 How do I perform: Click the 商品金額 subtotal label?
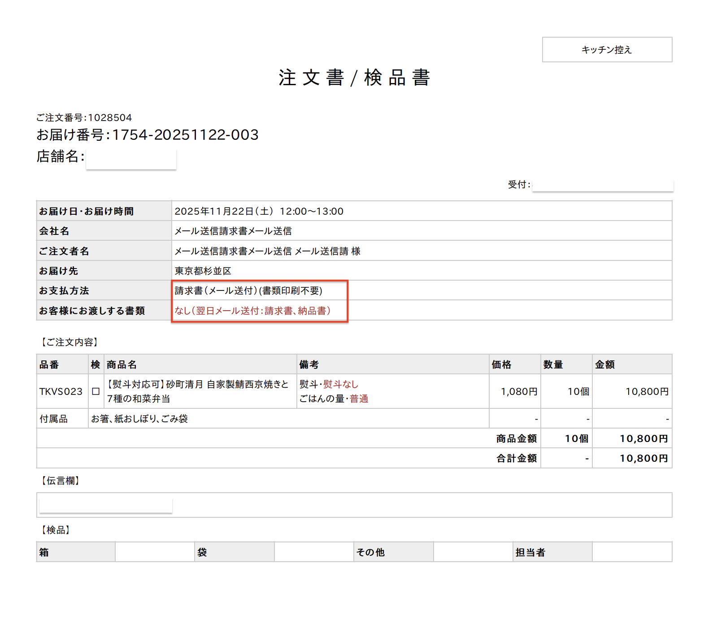point(517,438)
